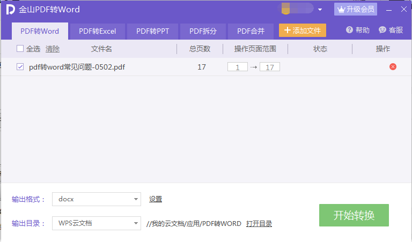Toggle the select all checkbox
This screenshot has height=242, width=412.
point(20,49)
